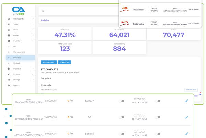Click the blue DOWNLOAD button beside Run Inventory
This screenshot has width=206, height=138.
[x=64, y=62]
